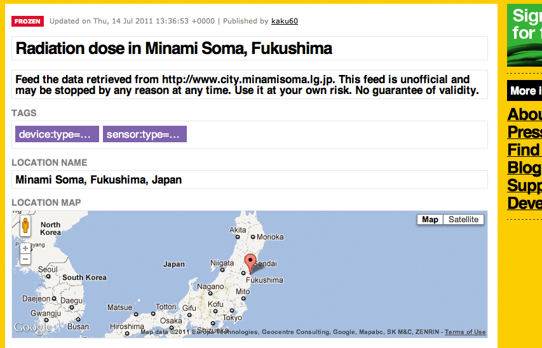This screenshot has height=348, width=542.
Task: Open the sensor:type tag
Action: (x=145, y=134)
